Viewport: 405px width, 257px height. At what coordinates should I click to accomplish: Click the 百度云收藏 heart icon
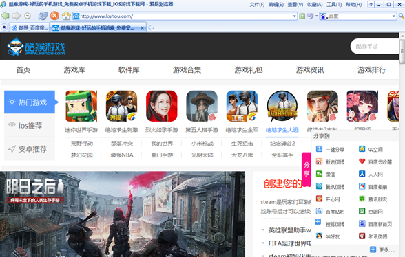(x=362, y=161)
